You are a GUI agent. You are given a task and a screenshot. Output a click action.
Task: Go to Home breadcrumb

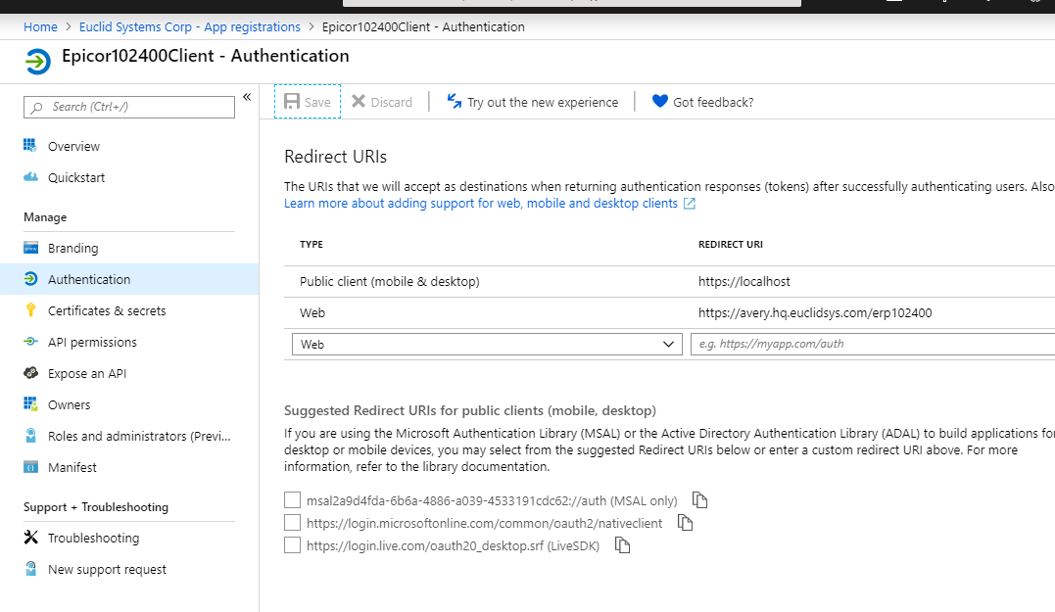point(40,26)
